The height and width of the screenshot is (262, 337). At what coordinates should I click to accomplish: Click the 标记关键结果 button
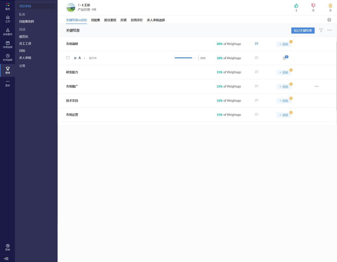pyautogui.click(x=303, y=31)
